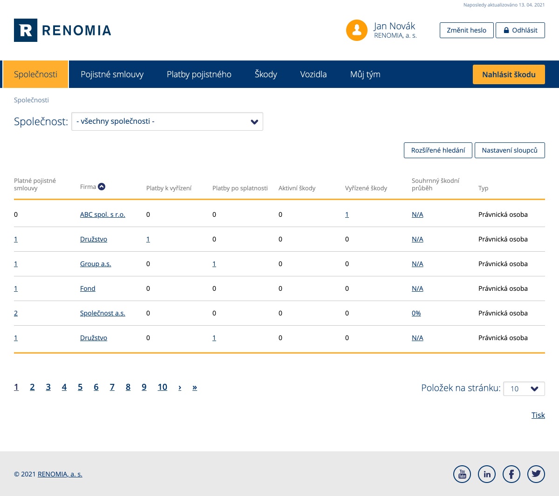Open the Pojistné smlouvy tab
The height and width of the screenshot is (496, 559).
112,74
